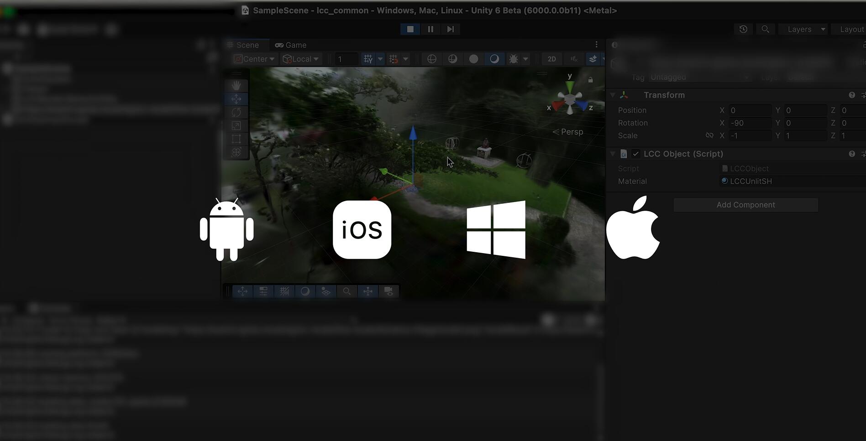866x441 pixels.
Task: Step forward one frame
Action: (x=450, y=29)
